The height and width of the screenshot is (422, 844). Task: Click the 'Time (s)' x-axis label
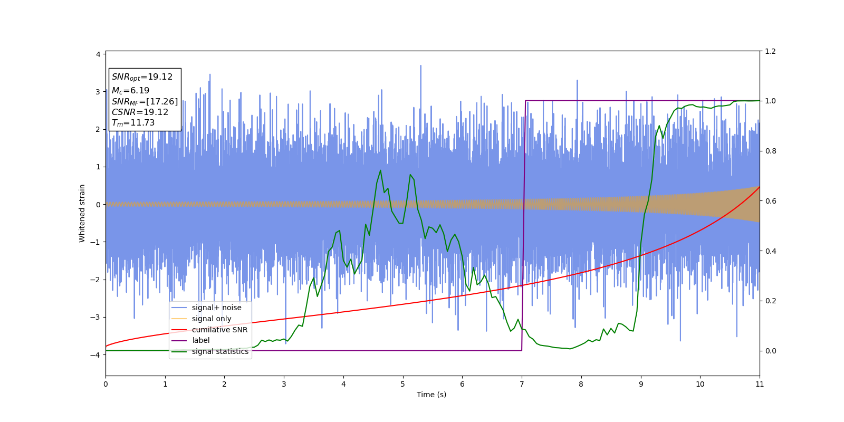[431, 395]
